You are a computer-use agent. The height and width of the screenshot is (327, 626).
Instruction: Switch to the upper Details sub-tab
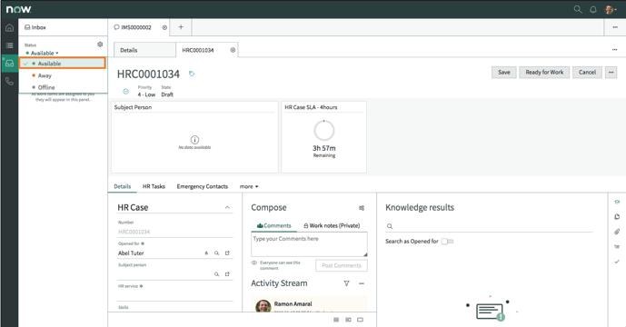[x=144, y=50]
